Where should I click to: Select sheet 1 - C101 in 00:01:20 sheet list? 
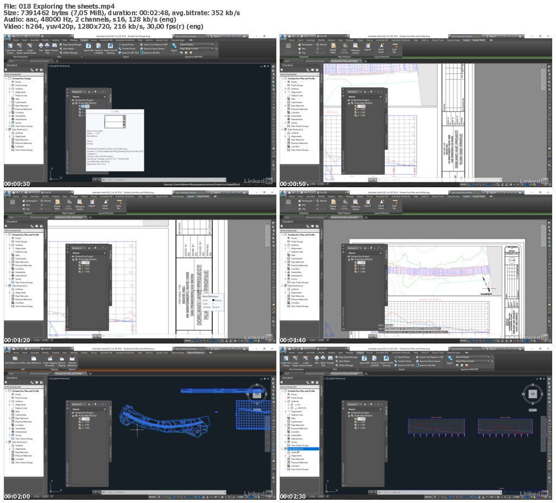(x=85, y=263)
